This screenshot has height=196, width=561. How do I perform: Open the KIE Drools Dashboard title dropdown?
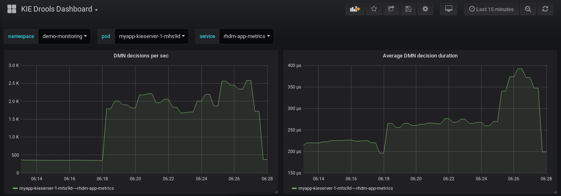(59, 9)
